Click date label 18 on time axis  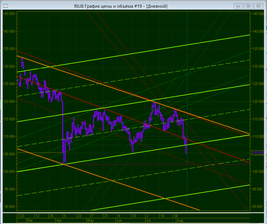(134, 216)
